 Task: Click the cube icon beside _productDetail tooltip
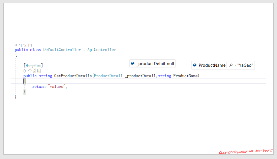132,63
